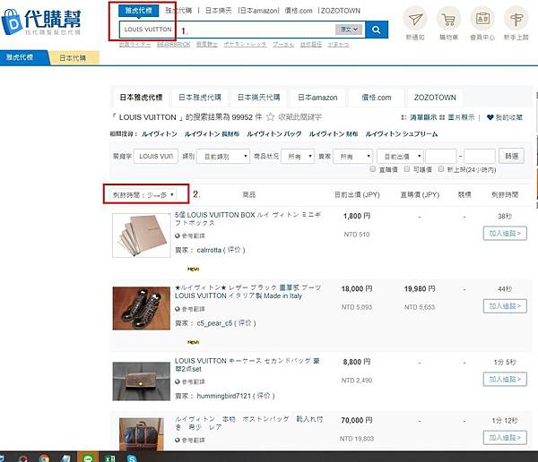Viewport: 538px width, 462px height.
Task: Click the keyword filter input field
Action: [156, 157]
